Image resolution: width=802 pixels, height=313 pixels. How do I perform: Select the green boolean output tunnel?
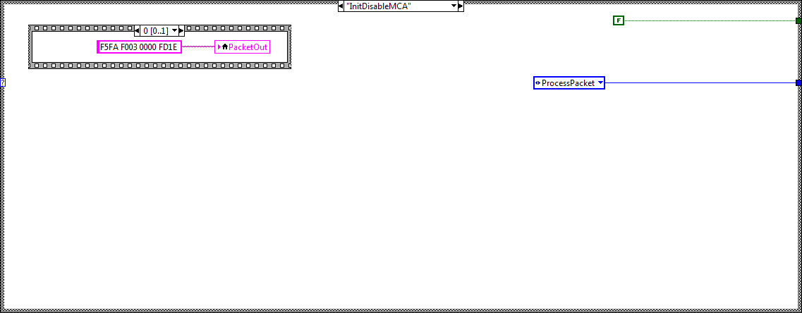798,21
